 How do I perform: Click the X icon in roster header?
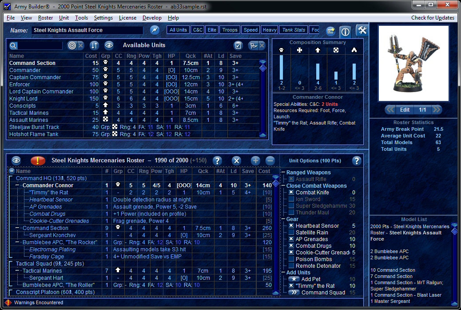pos(237,161)
